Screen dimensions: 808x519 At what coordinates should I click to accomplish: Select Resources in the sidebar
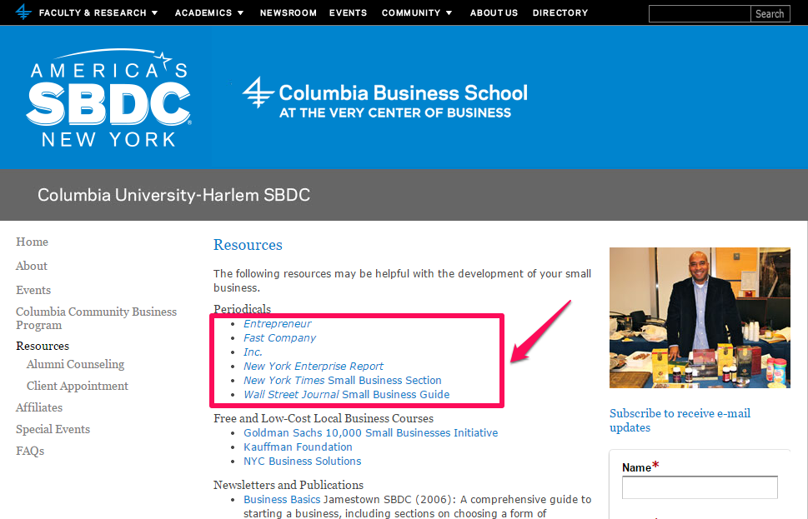(x=43, y=346)
